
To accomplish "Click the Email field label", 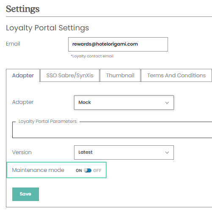I will [13, 44].
